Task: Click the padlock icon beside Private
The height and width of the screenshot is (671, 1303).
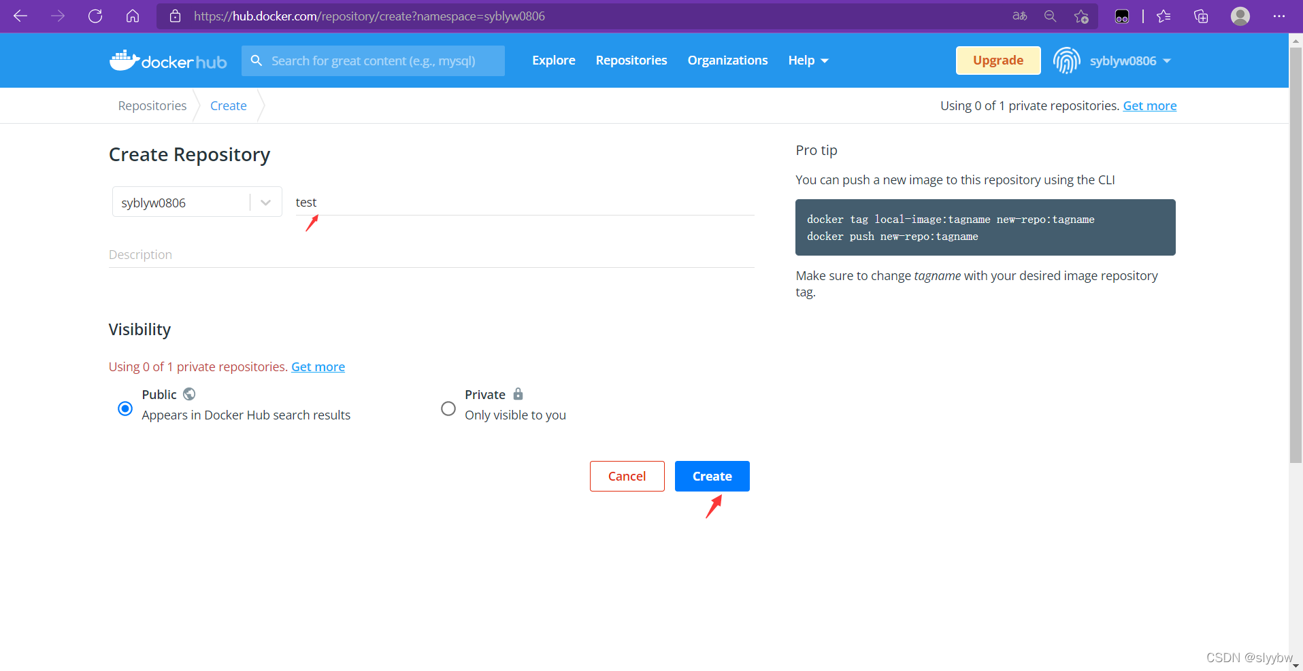Action: click(x=518, y=394)
